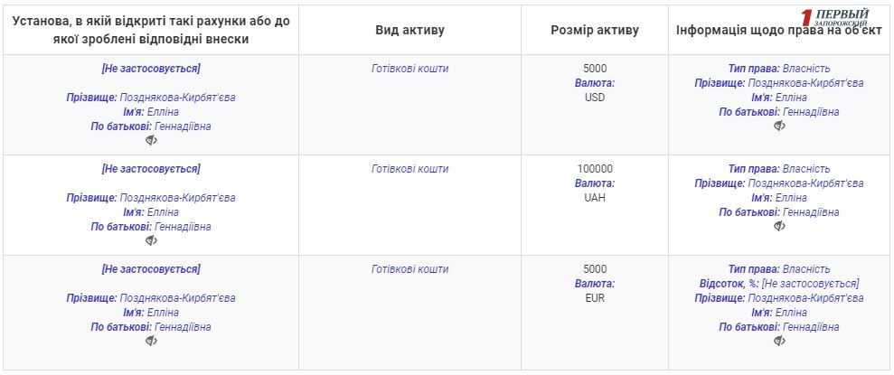Click the USD currency label

click(x=595, y=98)
